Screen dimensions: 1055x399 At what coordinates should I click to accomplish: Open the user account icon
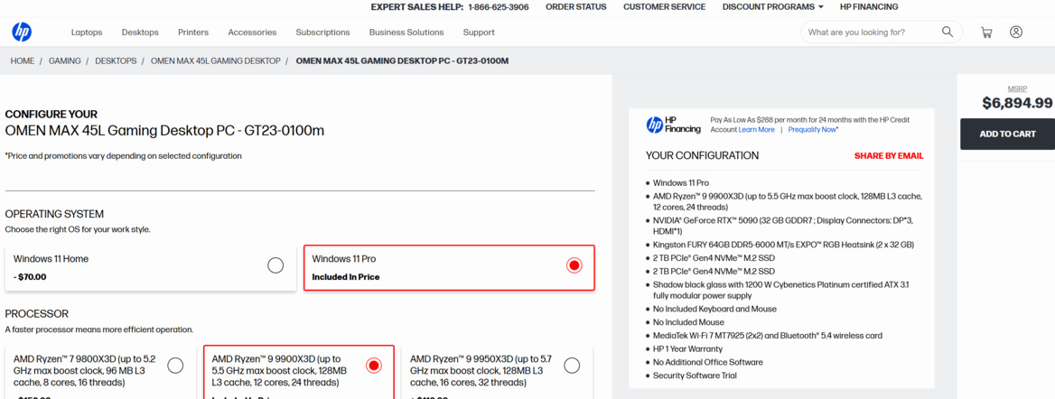1016,32
